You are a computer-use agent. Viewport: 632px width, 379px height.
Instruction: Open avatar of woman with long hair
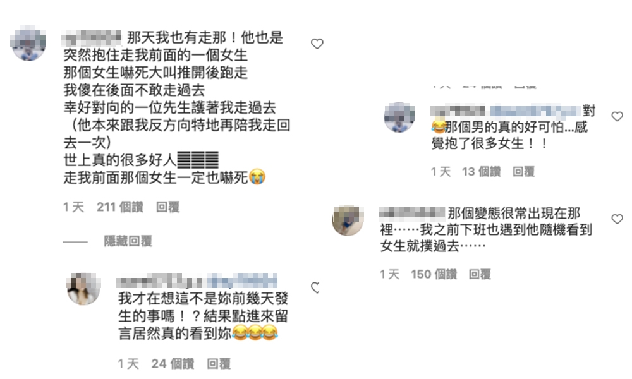pos(83,289)
